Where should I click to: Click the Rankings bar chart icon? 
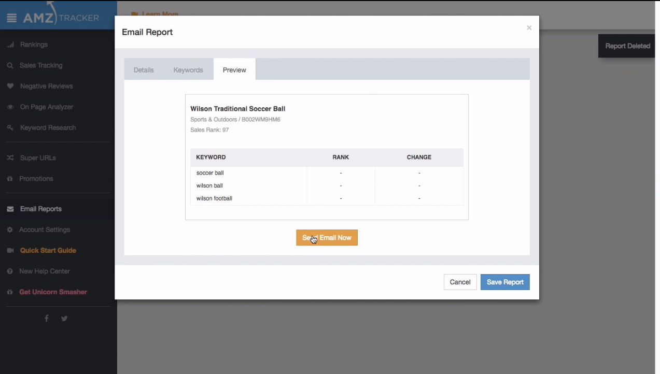click(x=10, y=45)
